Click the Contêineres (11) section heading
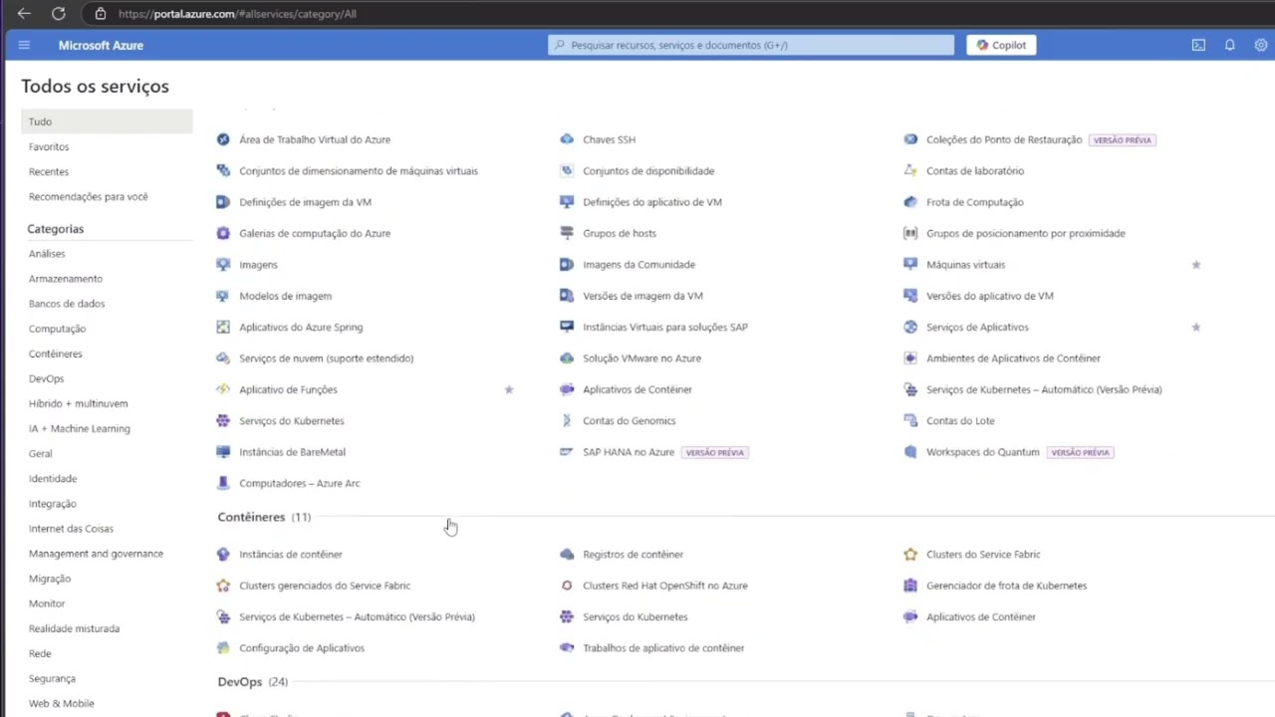This screenshot has height=717, width=1275. [264, 517]
